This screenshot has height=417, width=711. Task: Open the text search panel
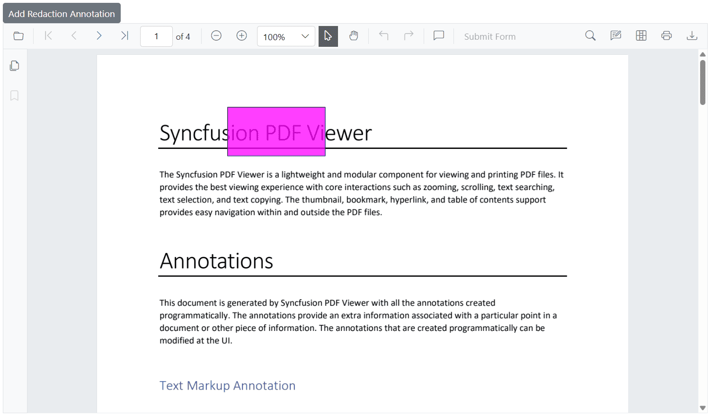pos(590,35)
